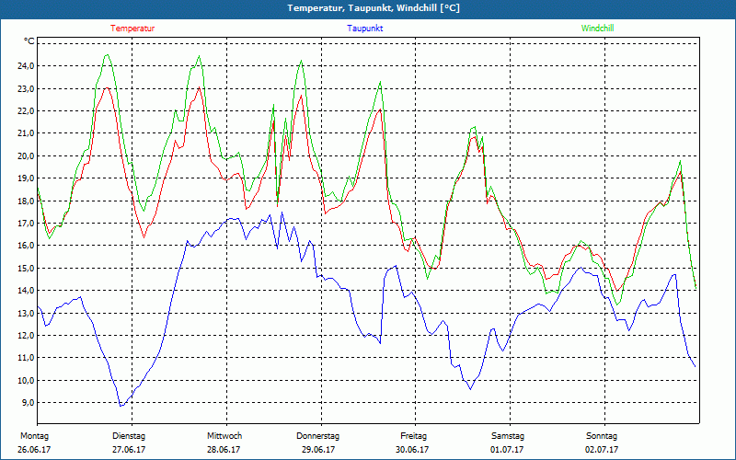Select the 12,0 y-axis value
The image size is (736, 460).
pyautogui.click(x=26, y=336)
